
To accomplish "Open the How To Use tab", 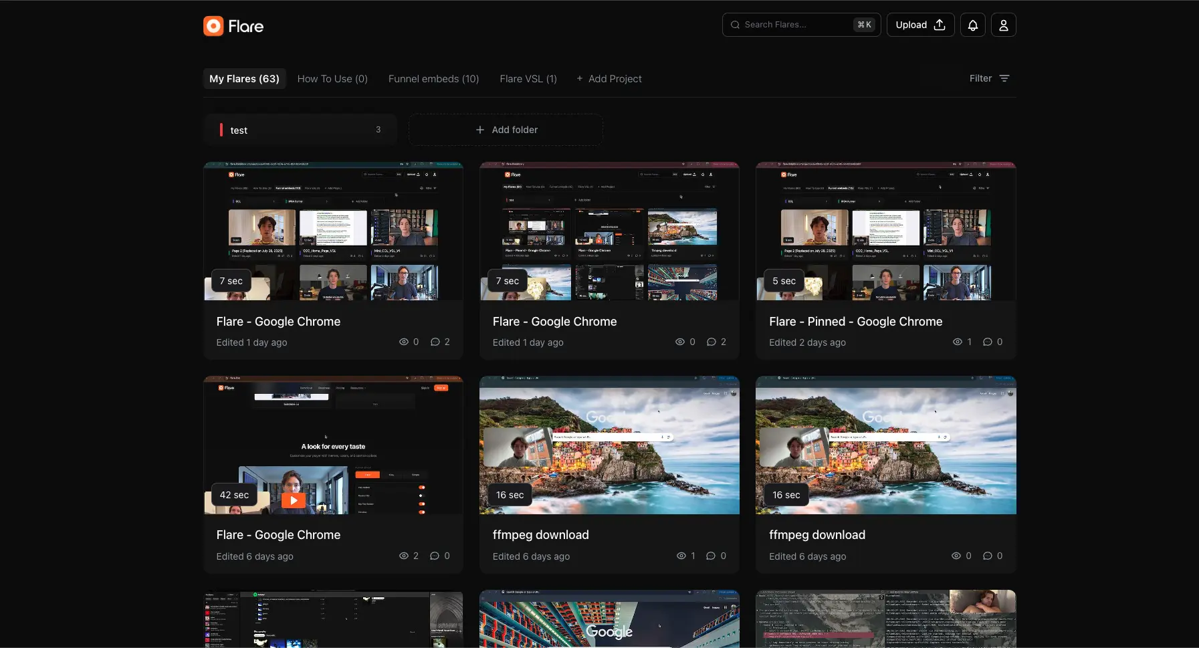I will (x=332, y=79).
